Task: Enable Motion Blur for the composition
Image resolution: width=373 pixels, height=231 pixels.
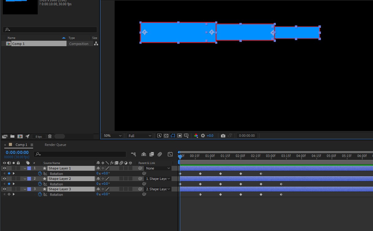Action: [x=160, y=154]
